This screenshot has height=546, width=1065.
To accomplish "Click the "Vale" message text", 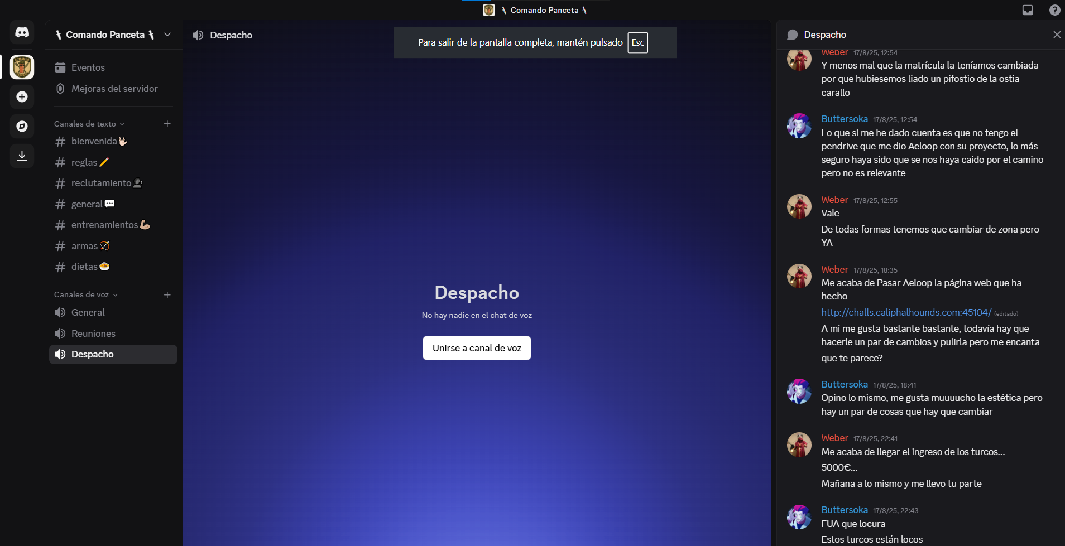I will (x=830, y=213).
